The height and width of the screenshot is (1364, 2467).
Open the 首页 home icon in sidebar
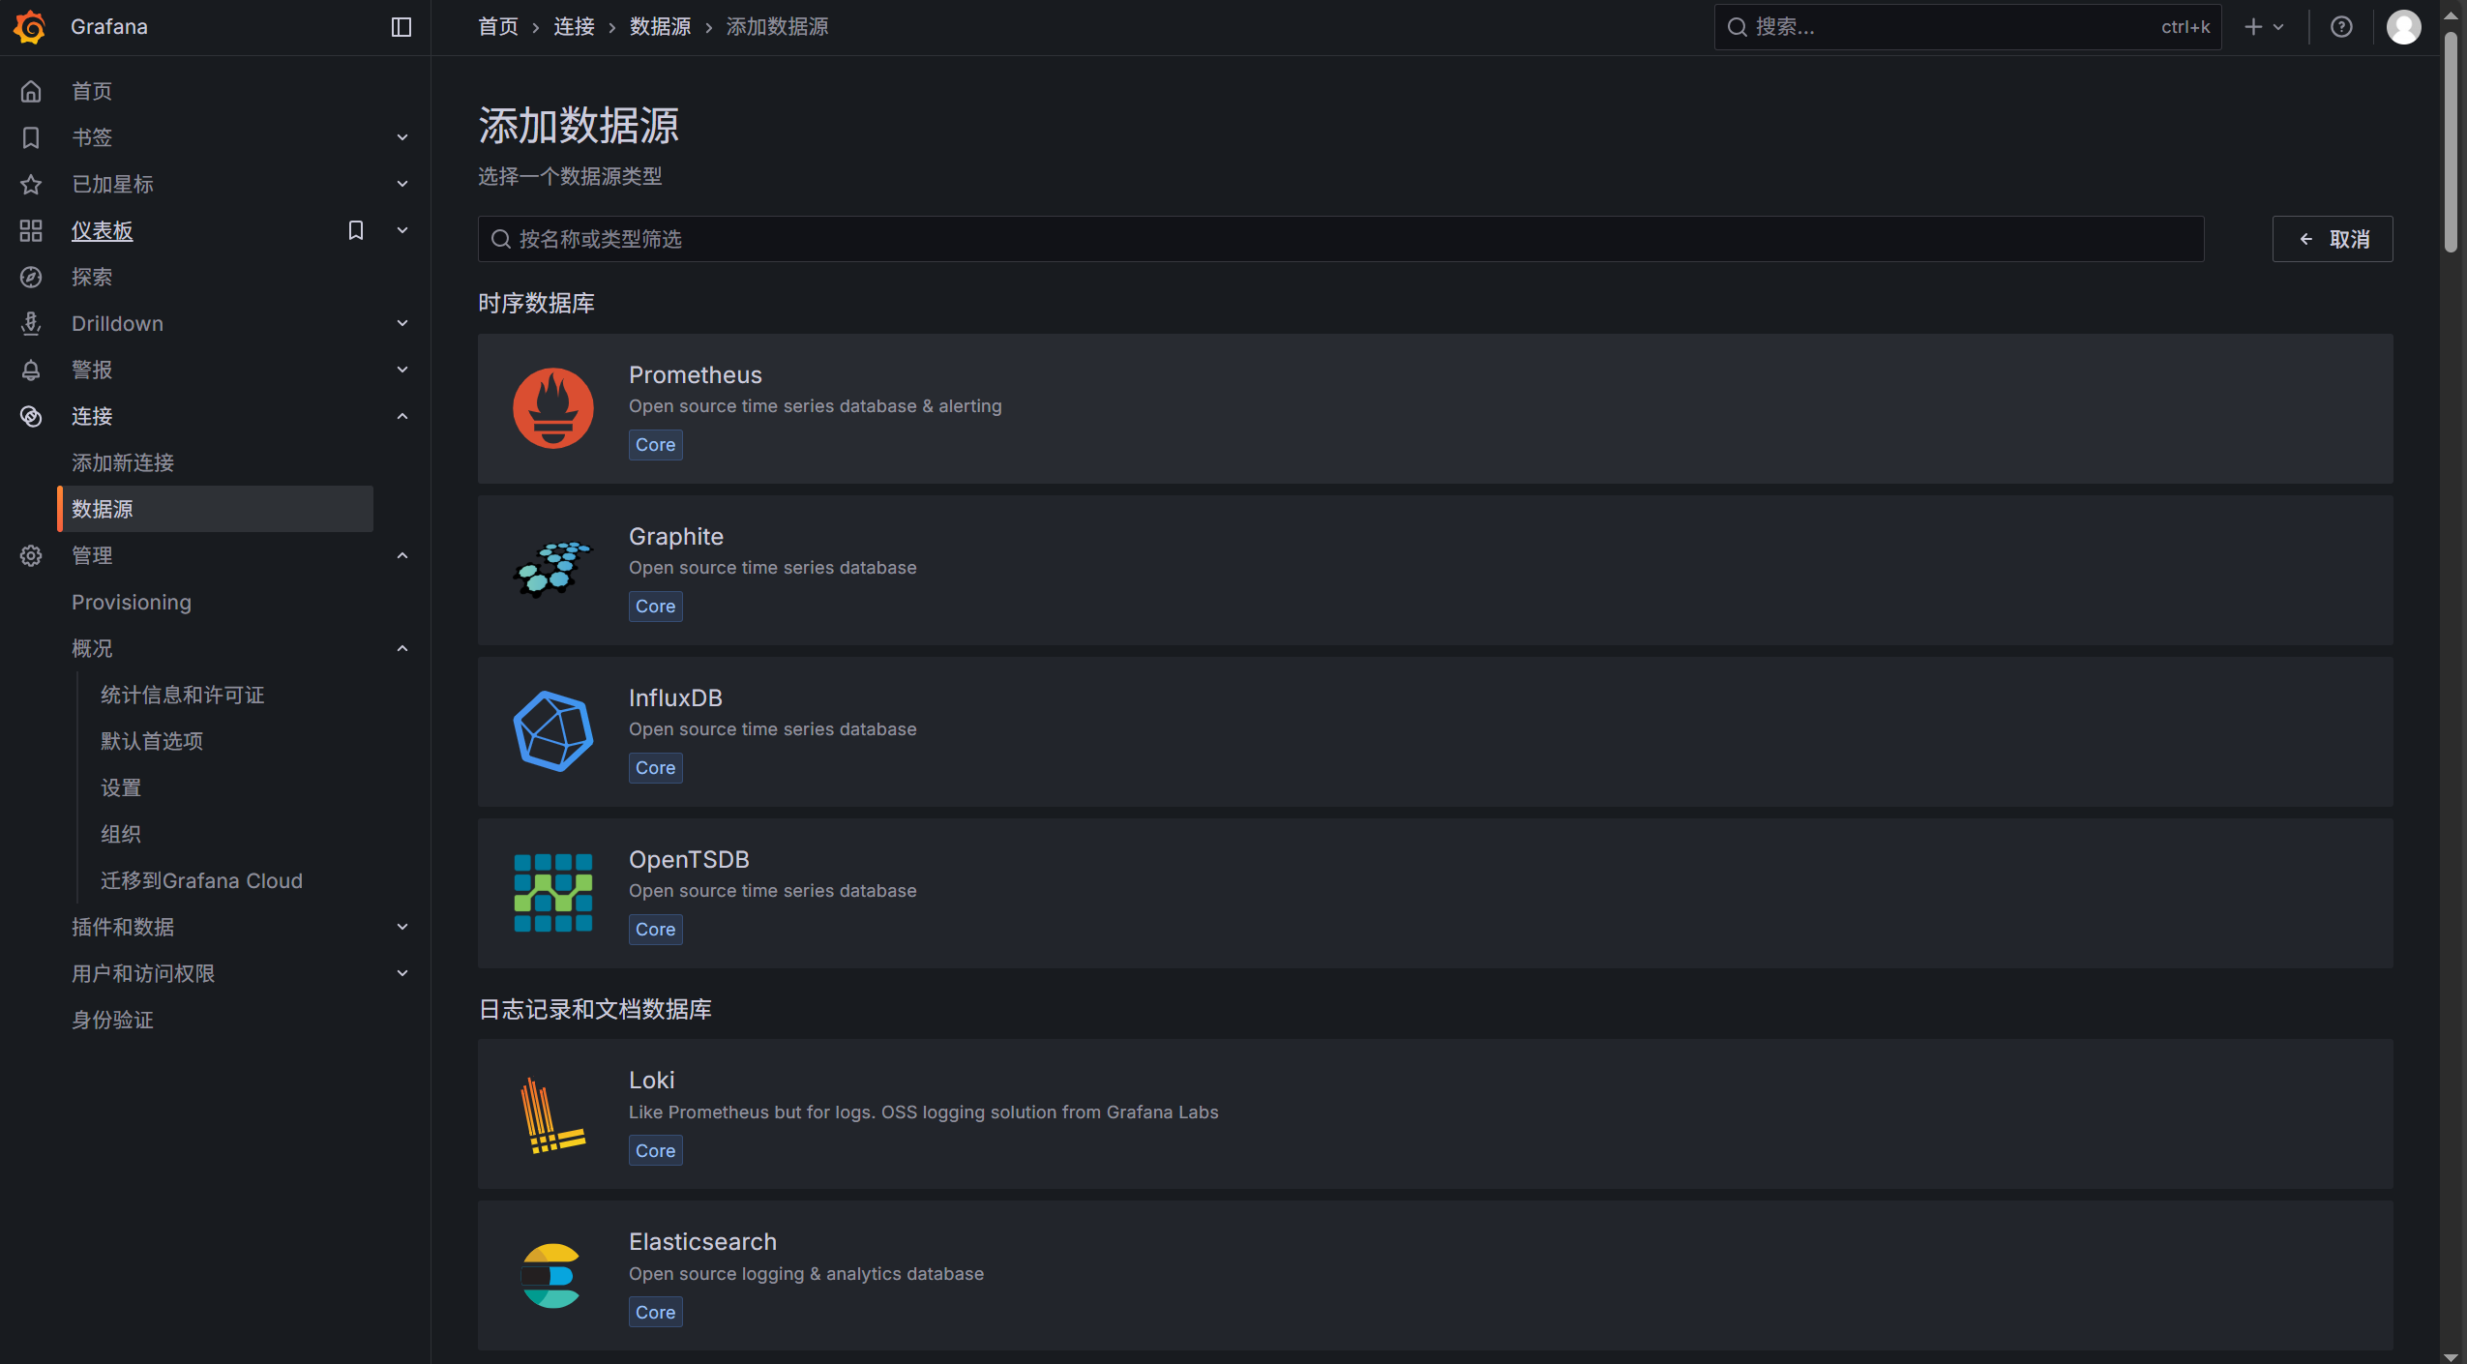pyautogui.click(x=31, y=91)
